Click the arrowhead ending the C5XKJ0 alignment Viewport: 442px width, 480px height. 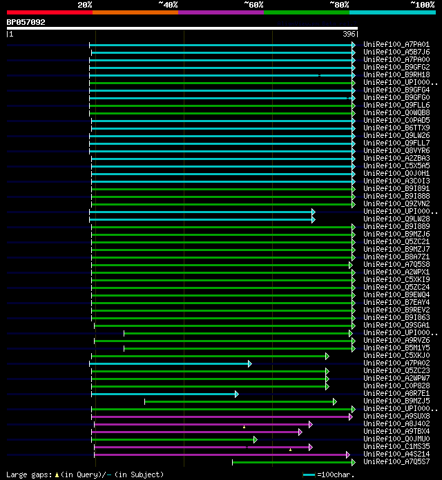(x=327, y=356)
